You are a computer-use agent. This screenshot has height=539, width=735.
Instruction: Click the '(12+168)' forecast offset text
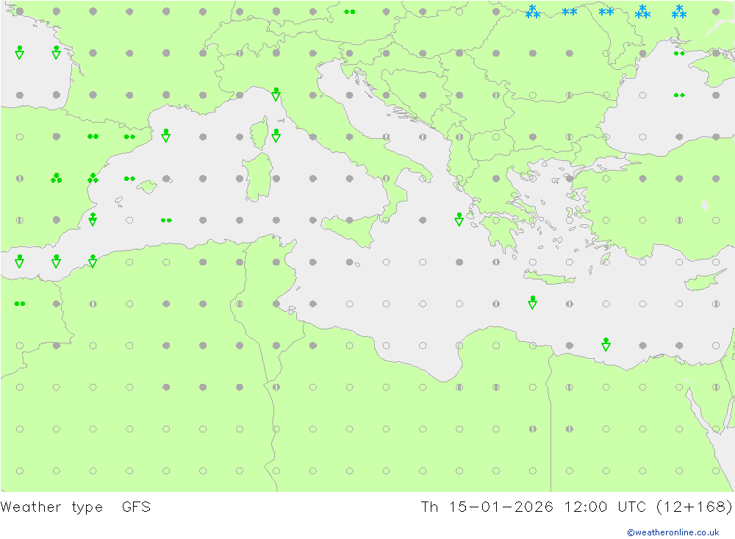[x=694, y=507]
